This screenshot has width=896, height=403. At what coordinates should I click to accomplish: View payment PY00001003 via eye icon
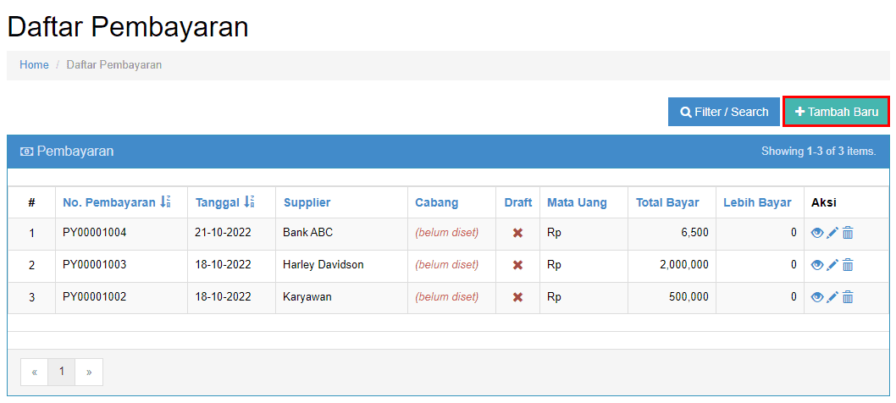[x=817, y=265]
